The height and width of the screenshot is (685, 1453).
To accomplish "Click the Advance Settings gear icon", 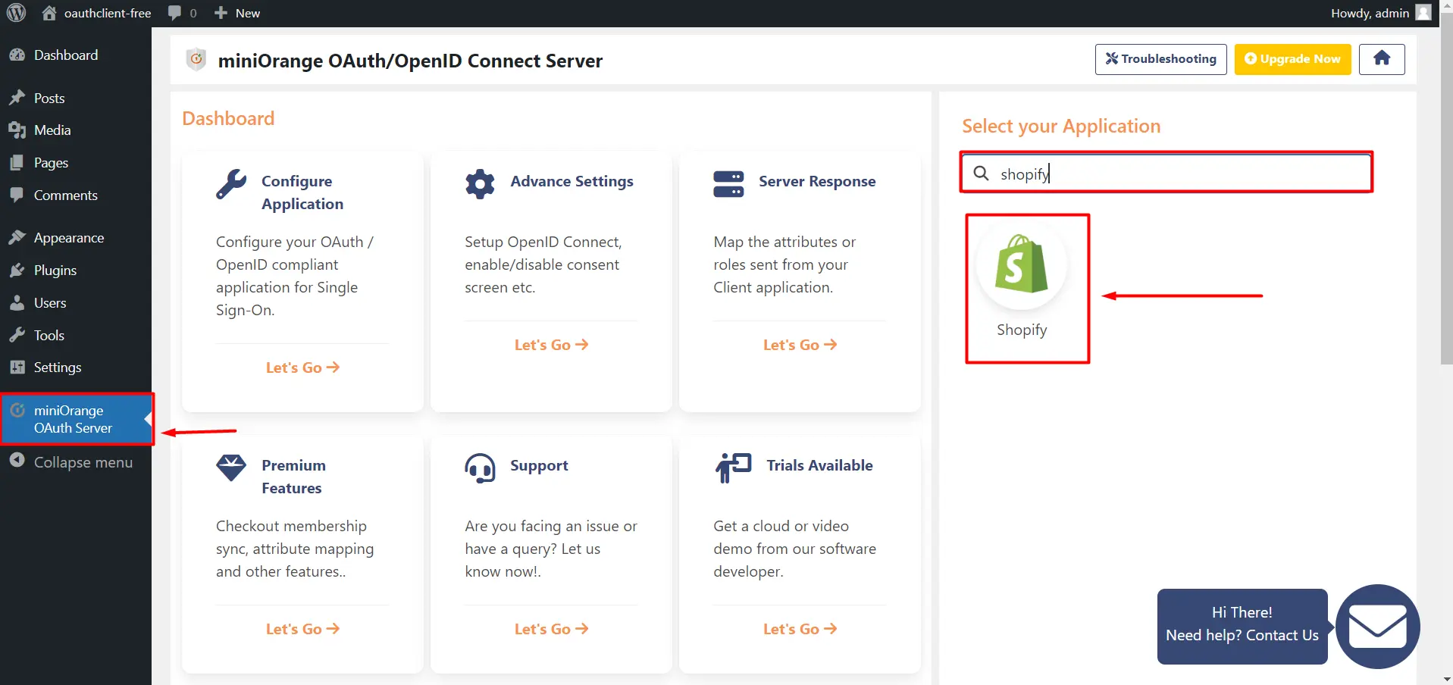I will coord(480,184).
